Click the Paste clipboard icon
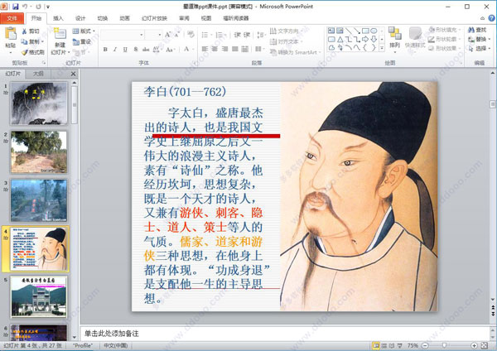Viewport: 497px width, 351px height. click(x=11, y=34)
